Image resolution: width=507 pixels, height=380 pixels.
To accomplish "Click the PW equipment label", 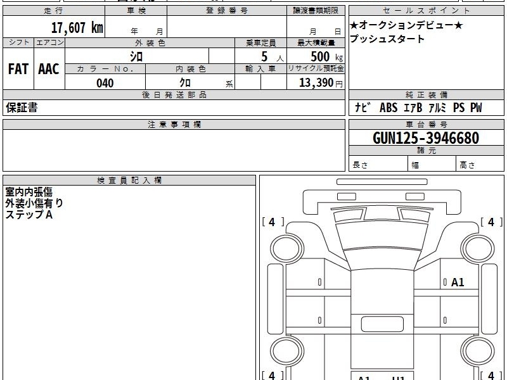I will [x=476, y=108].
